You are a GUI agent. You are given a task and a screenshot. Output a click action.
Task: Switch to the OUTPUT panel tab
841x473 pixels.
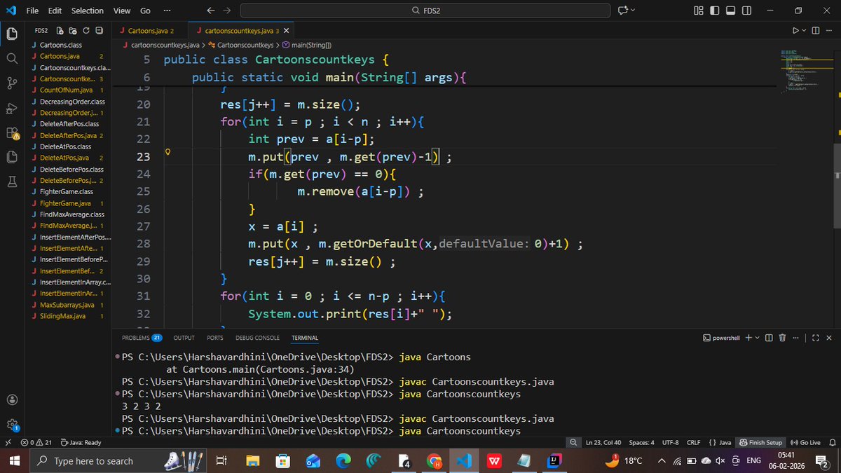(184, 338)
